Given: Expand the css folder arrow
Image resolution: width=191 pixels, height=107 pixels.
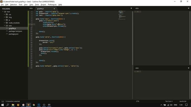Looking at the screenshot, I should point(4,15).
